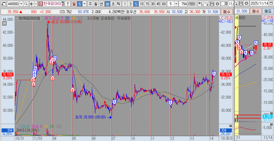
Task: Click 매수 buy button in left quote bar
Action: pos(227,12)
